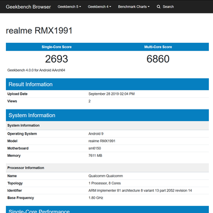Screen dimensions: 213x213
Task: Select the Geekbench 4.0.0 for Android AArch64 text
Action: coord(36,70)
